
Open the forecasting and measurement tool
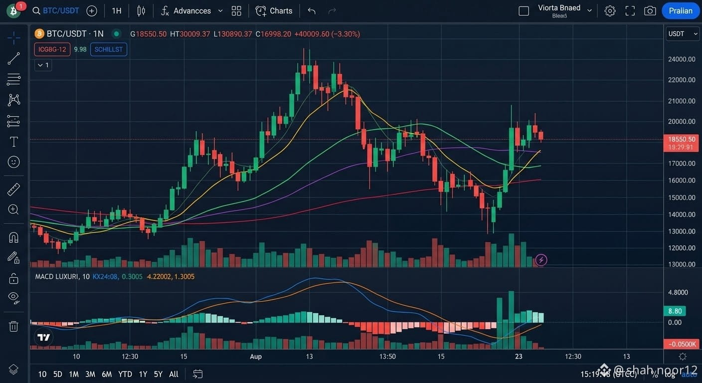point(13,121)
